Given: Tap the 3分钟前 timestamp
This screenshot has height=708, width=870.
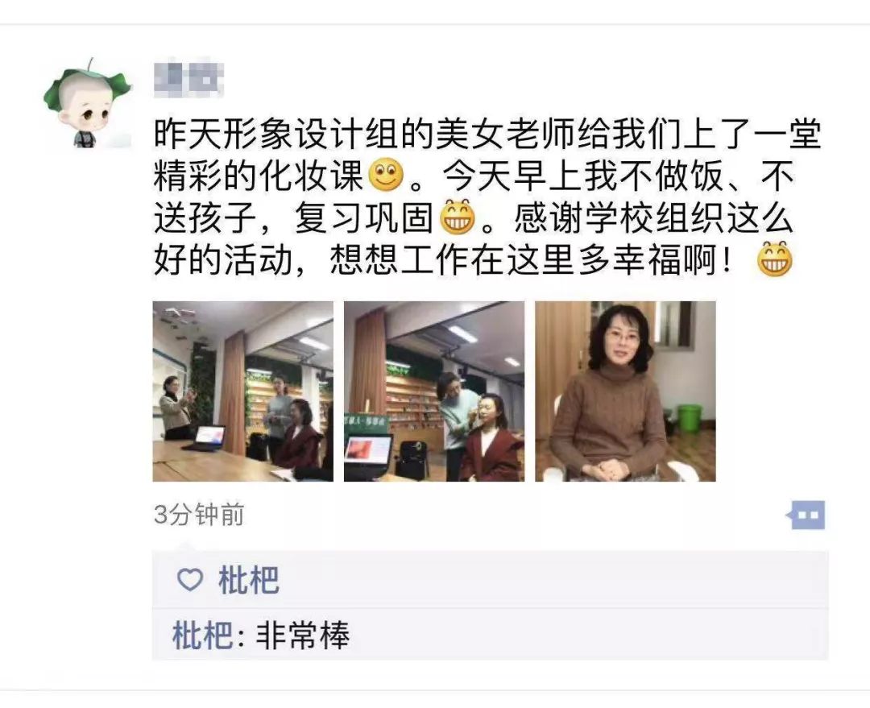Looking at the screenshot, I should 199,515.
